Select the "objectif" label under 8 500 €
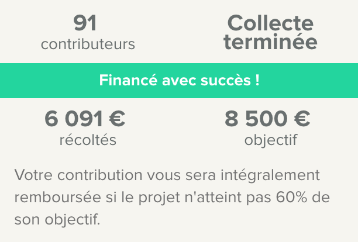This screenshot has height=242, width=358. (x=271, y=140)
